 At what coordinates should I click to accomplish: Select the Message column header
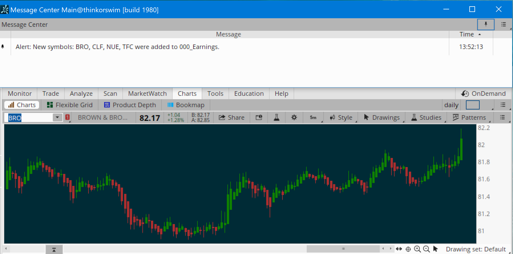pos(228,34)
